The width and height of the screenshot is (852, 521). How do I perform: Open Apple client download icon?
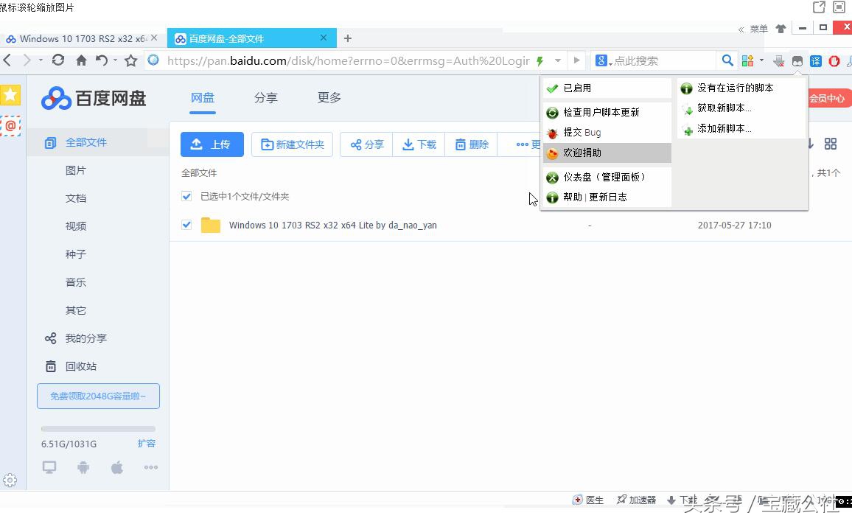[x=117, y=467]
